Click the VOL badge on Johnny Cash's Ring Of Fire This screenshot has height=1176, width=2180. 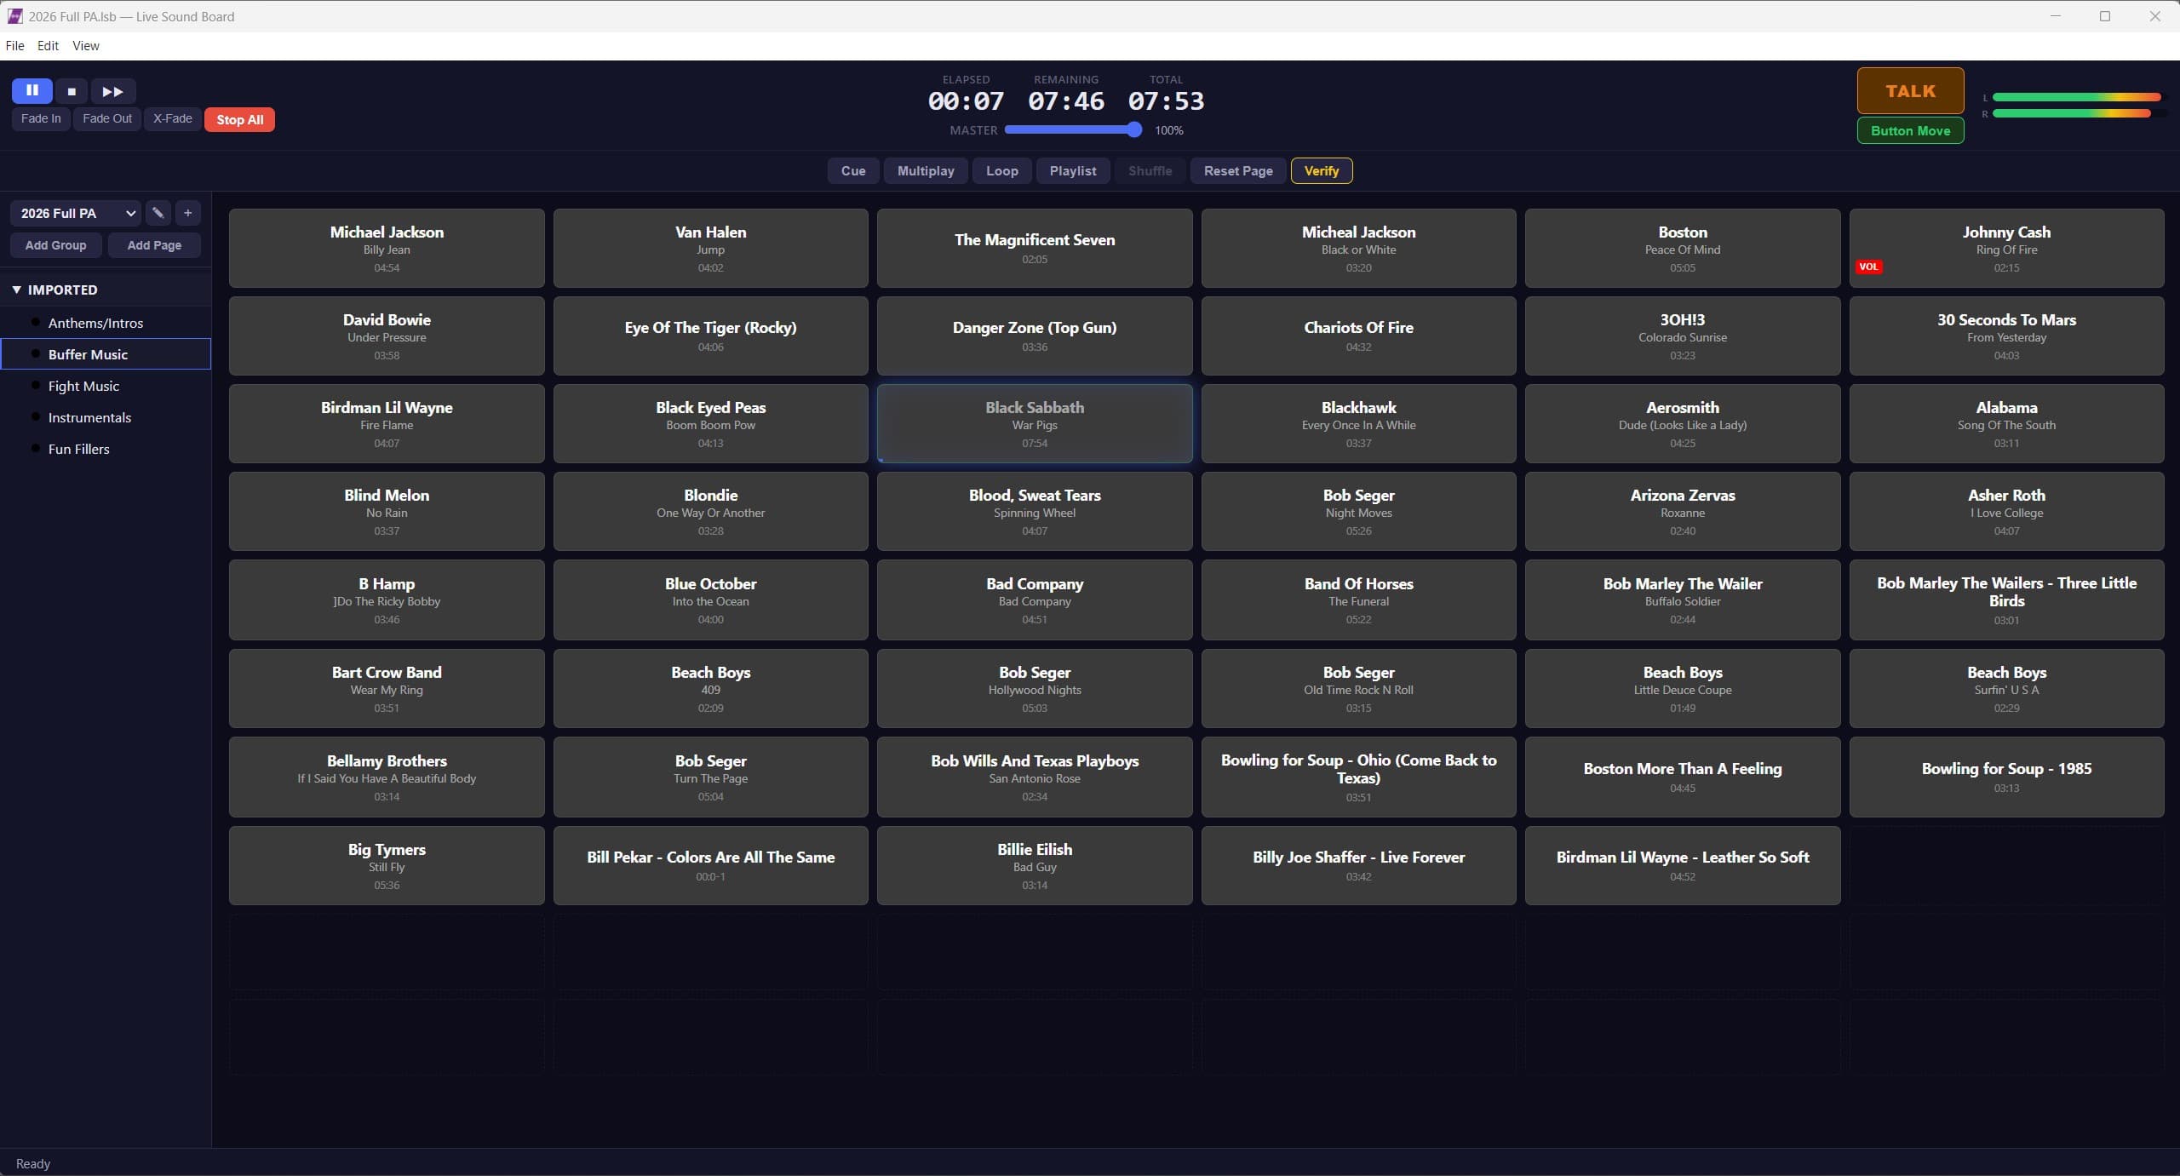1870,266
